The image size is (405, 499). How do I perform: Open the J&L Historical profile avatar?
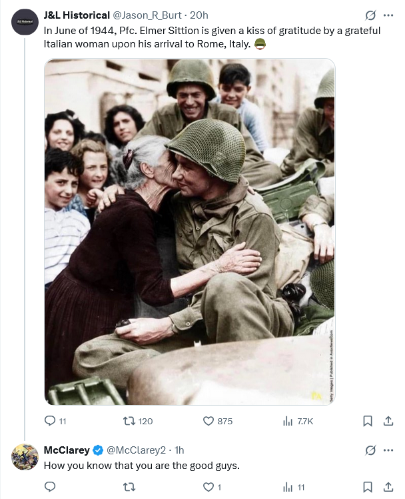(x=25, y=23)
